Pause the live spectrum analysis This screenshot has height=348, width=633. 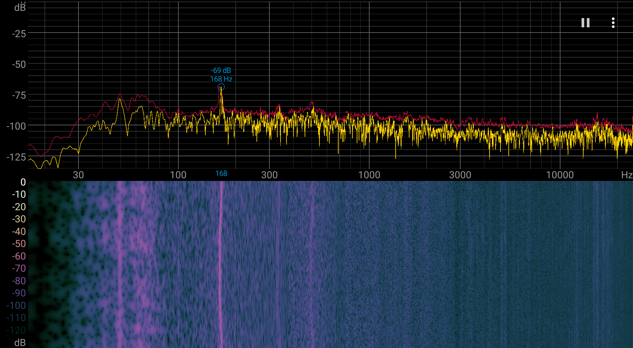(585, 23)
